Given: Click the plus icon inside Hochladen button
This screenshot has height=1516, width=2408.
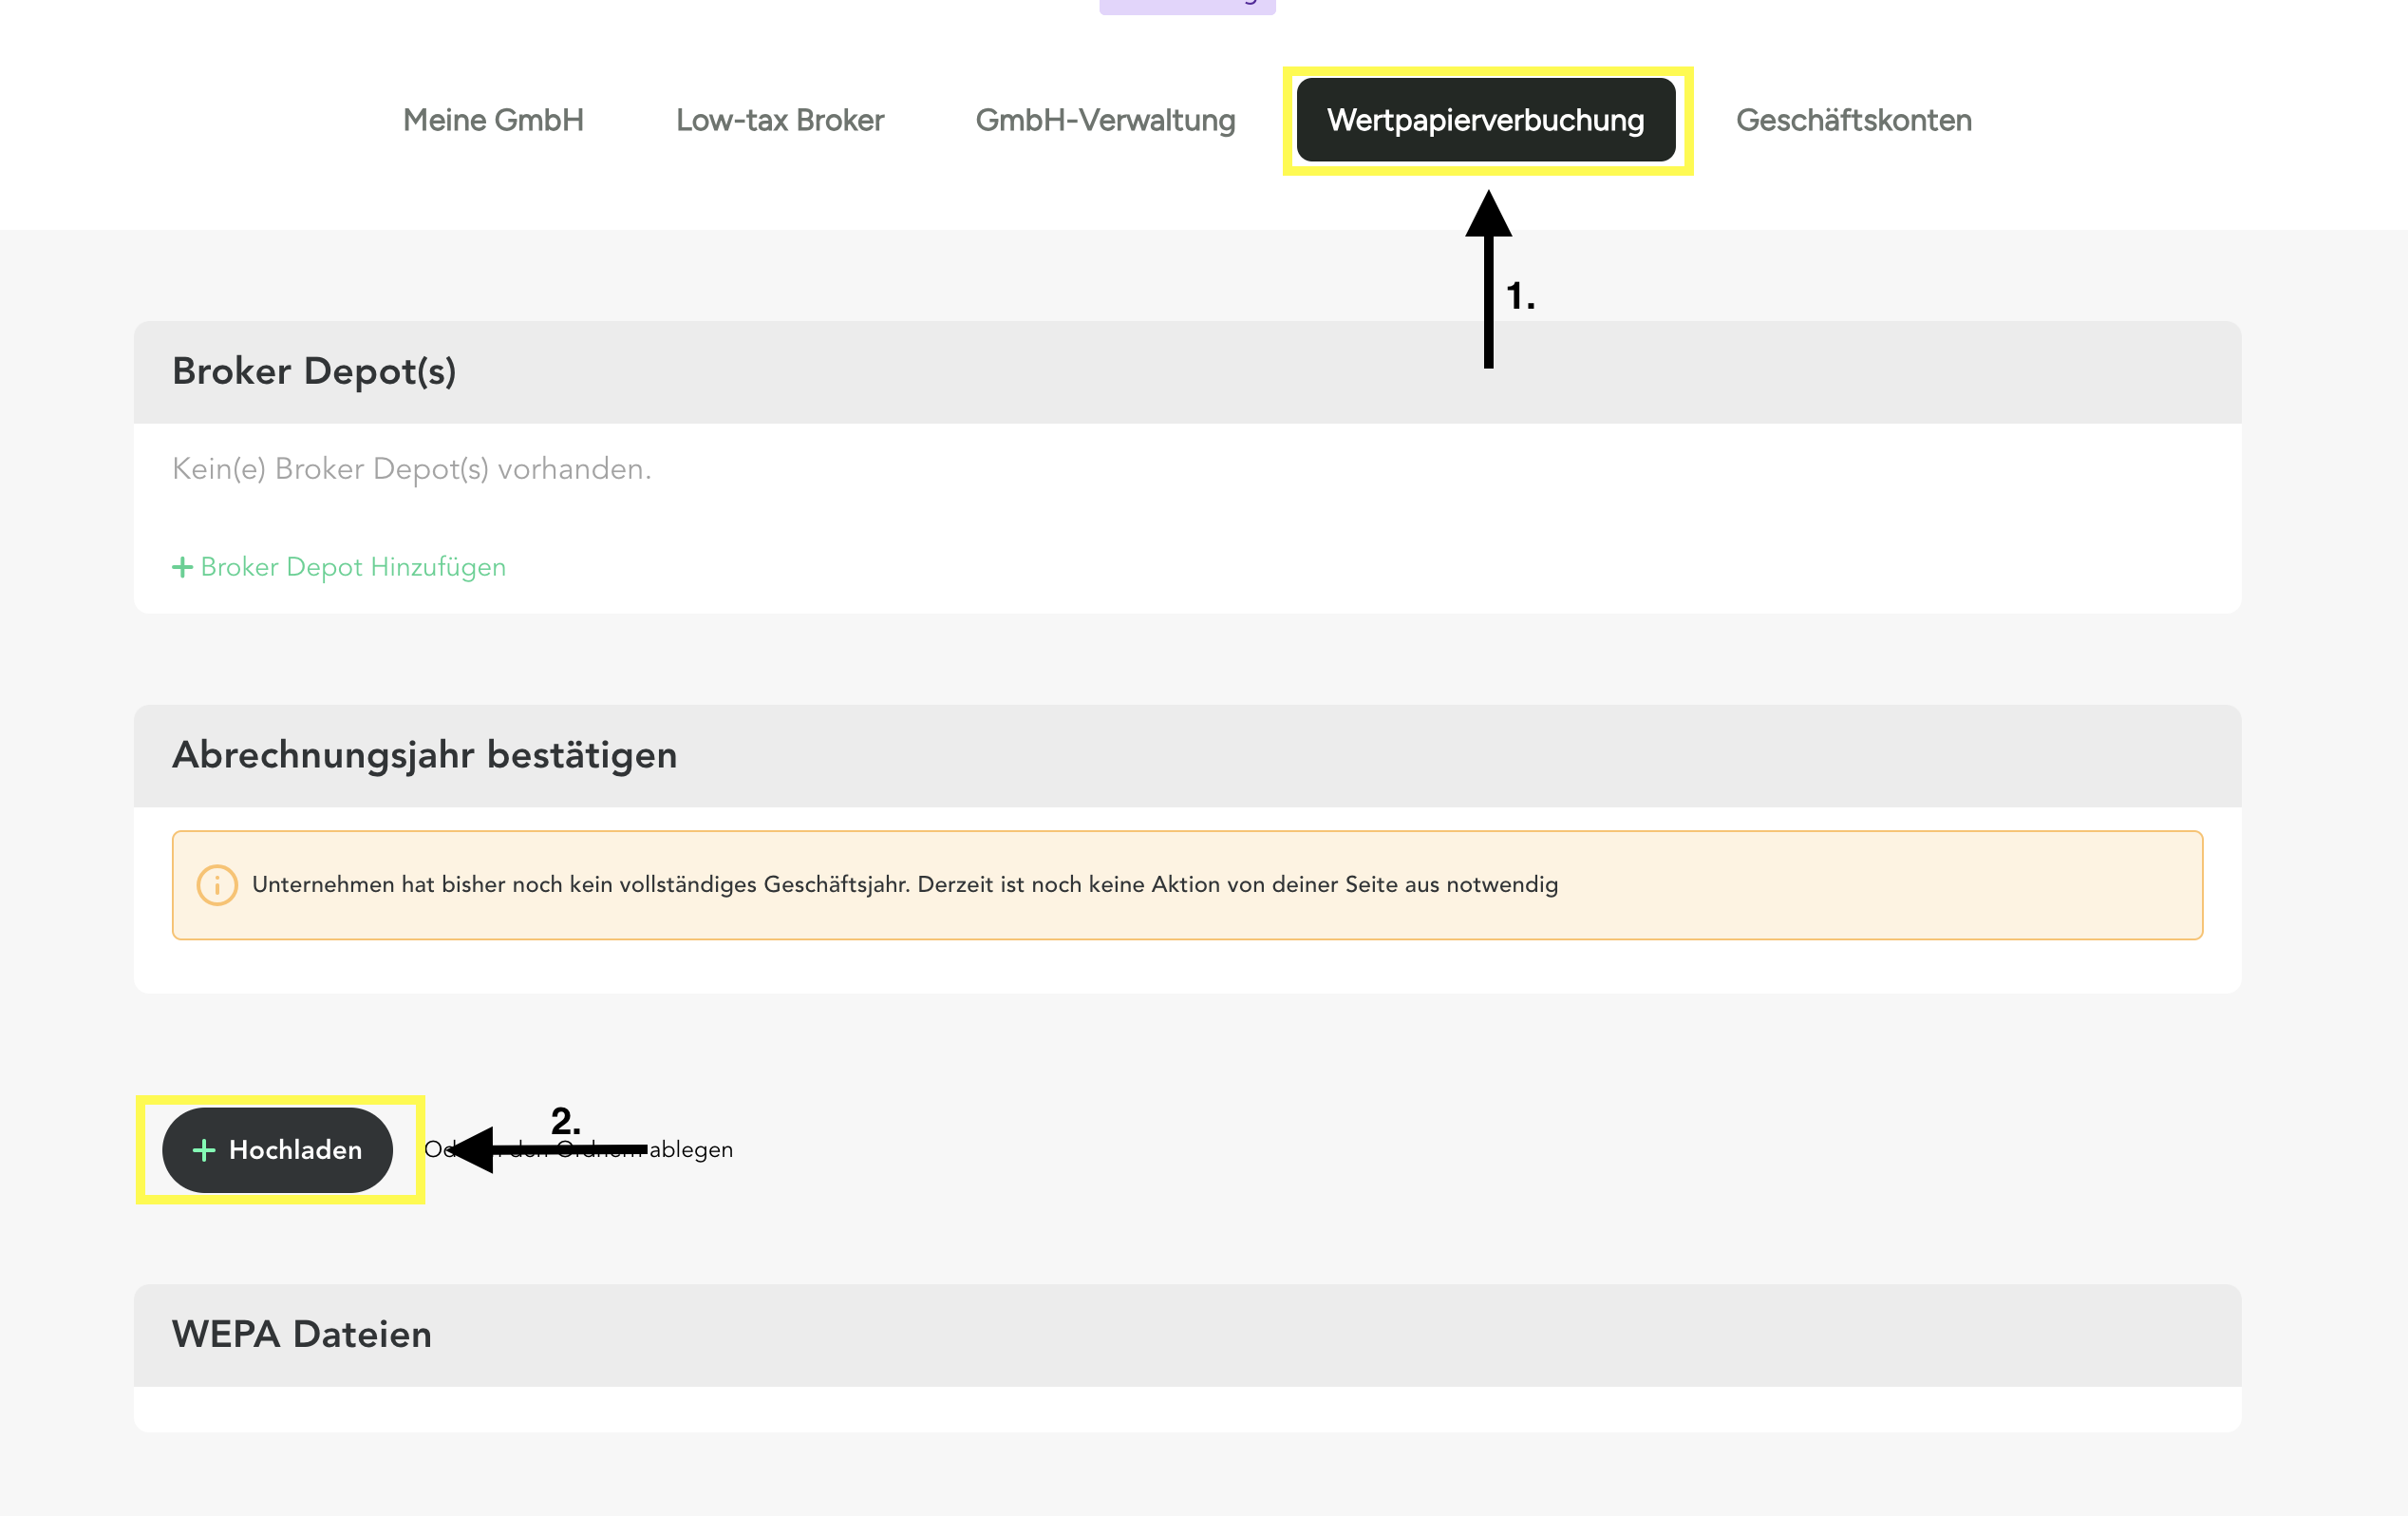Looking at the screenshot, I should 204,1149.
